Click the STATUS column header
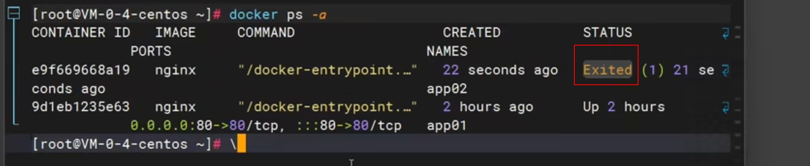The width and height of the screenshot is (810, 166). coord(607,33)
